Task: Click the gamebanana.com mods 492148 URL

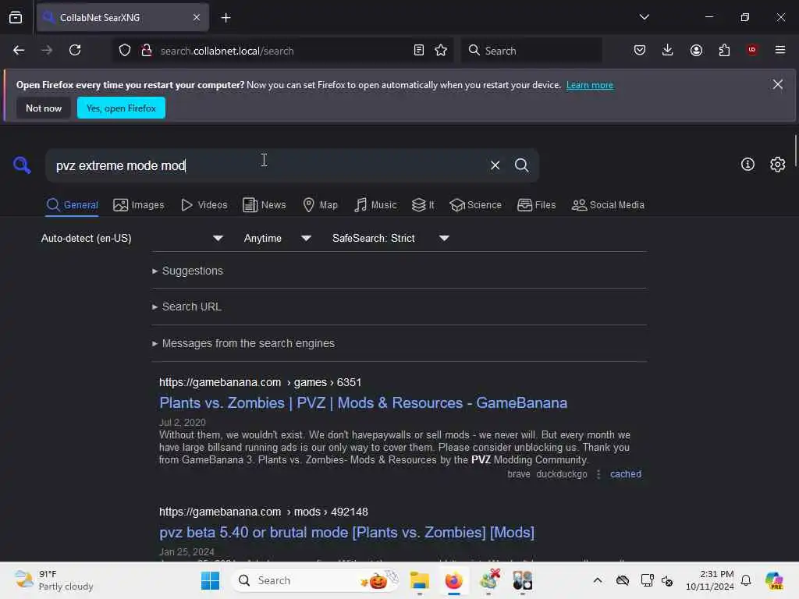Action: coord(264,512)
